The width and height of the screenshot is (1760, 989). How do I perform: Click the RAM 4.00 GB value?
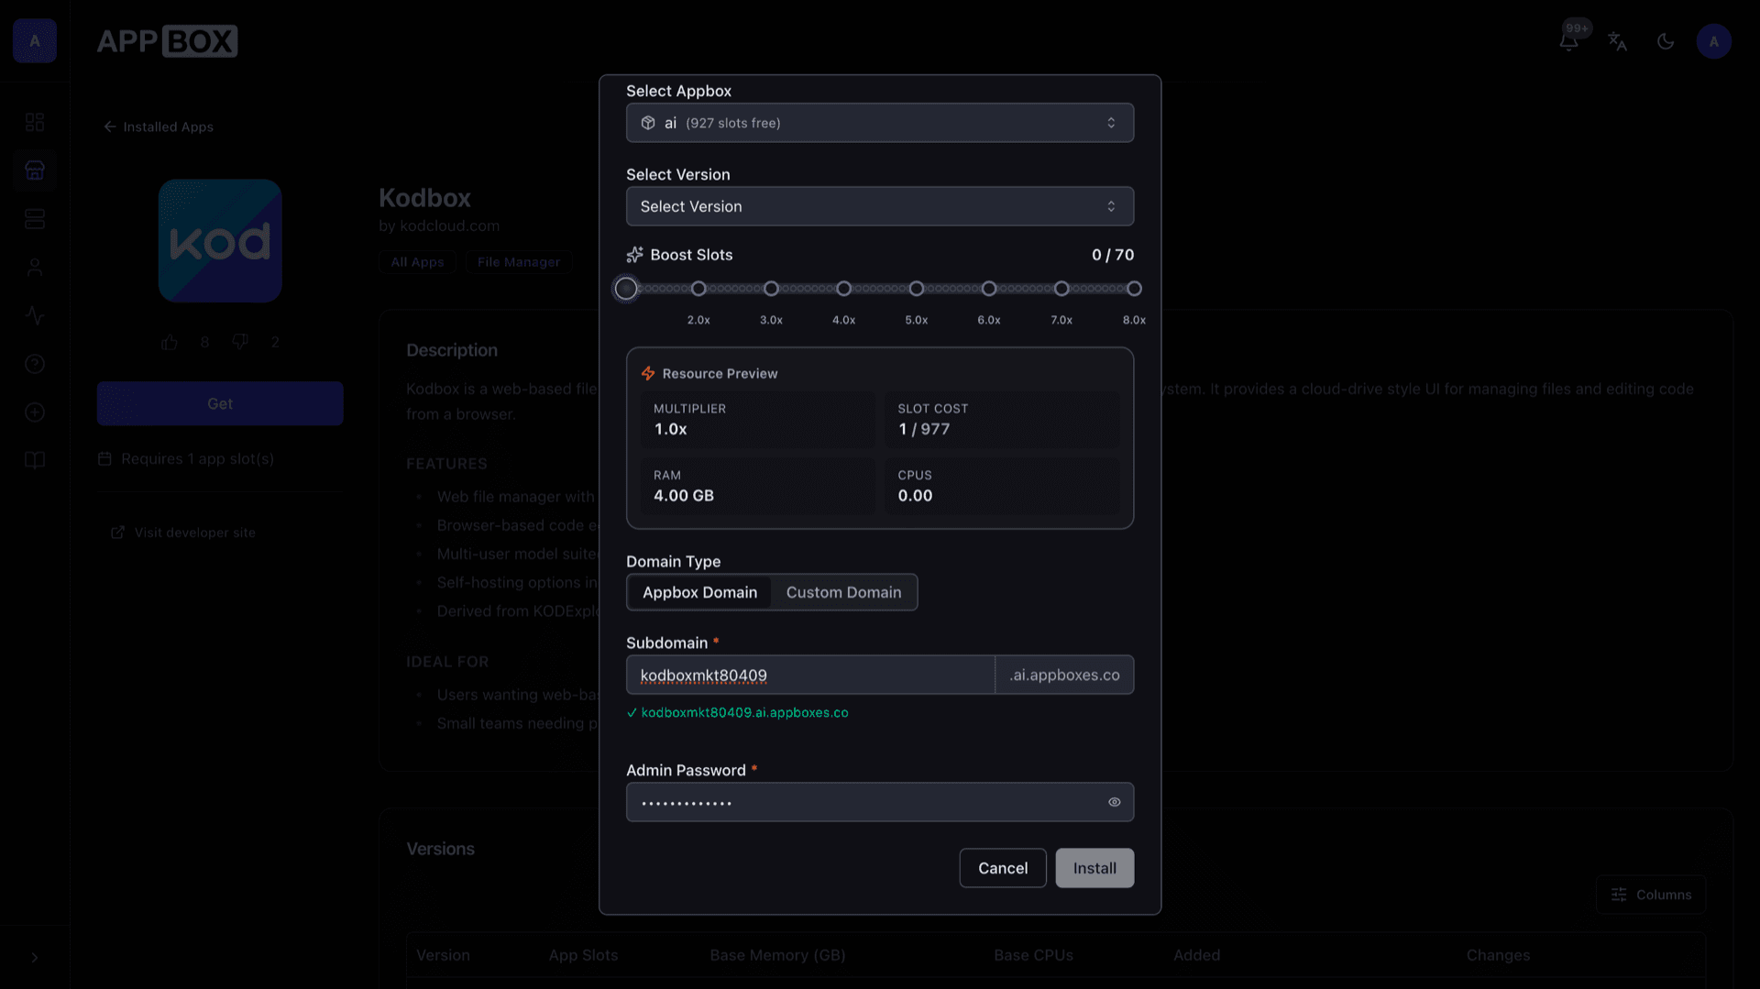pyautogui.click(x=684, y=496)
